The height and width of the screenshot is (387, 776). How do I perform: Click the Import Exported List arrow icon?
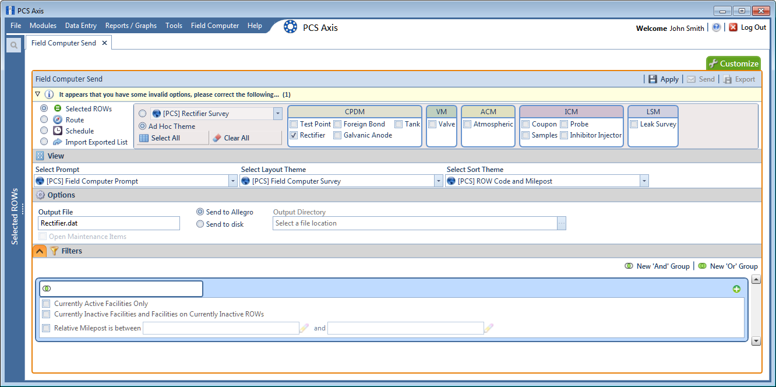58,142
